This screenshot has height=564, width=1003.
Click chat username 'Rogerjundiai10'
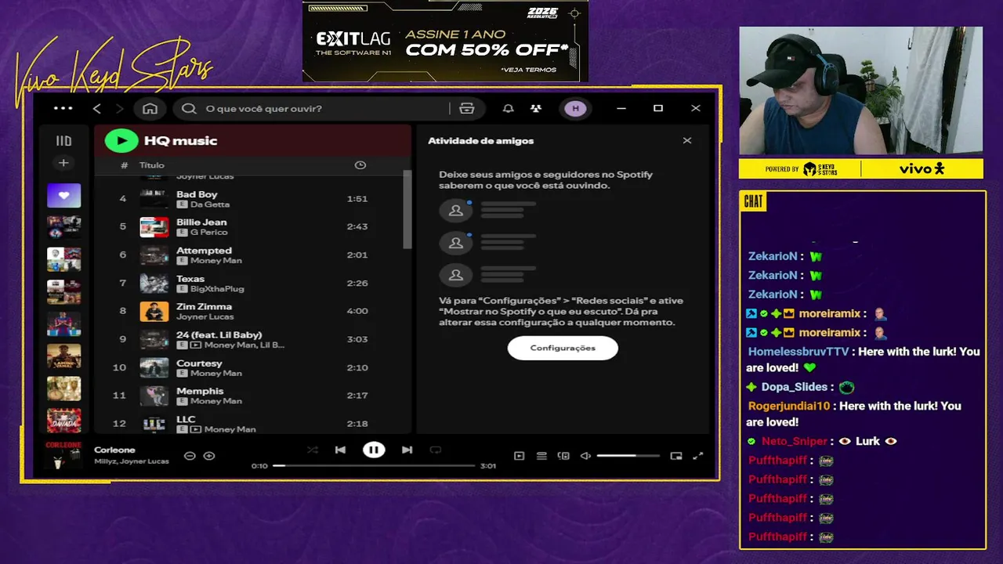[789, 406]
